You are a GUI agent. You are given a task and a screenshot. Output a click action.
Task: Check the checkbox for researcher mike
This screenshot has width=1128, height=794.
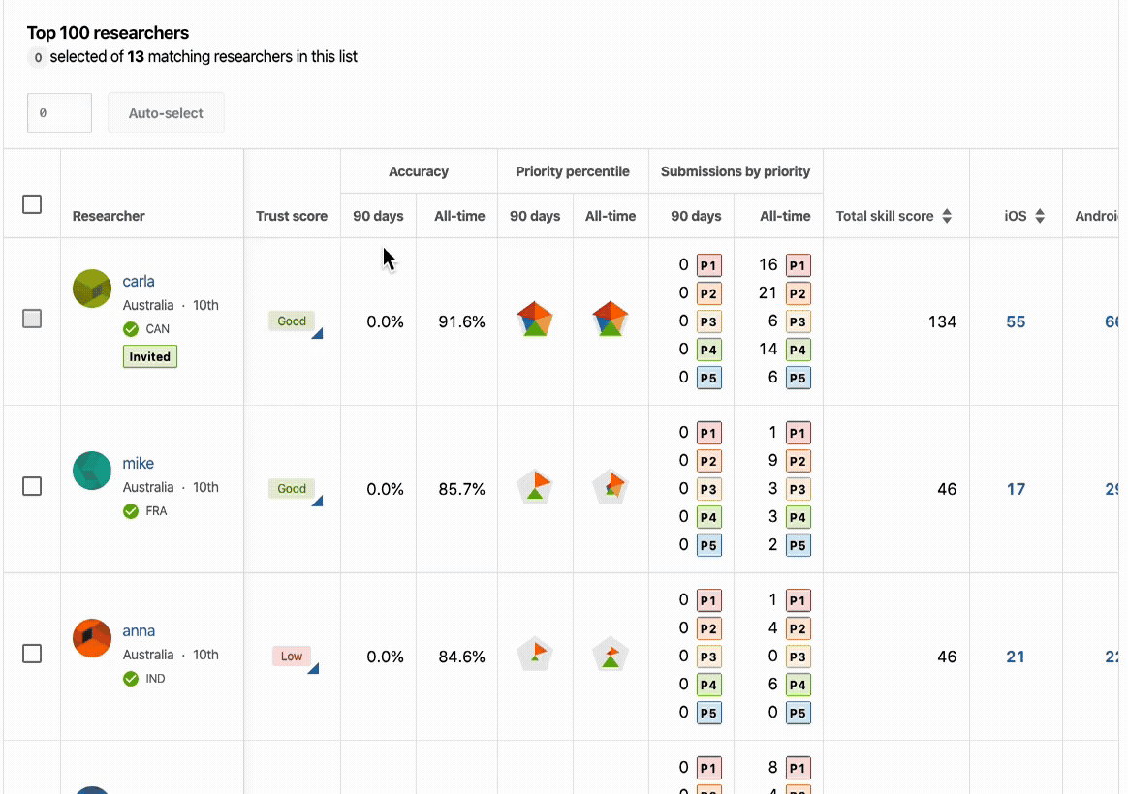[32, 486]
